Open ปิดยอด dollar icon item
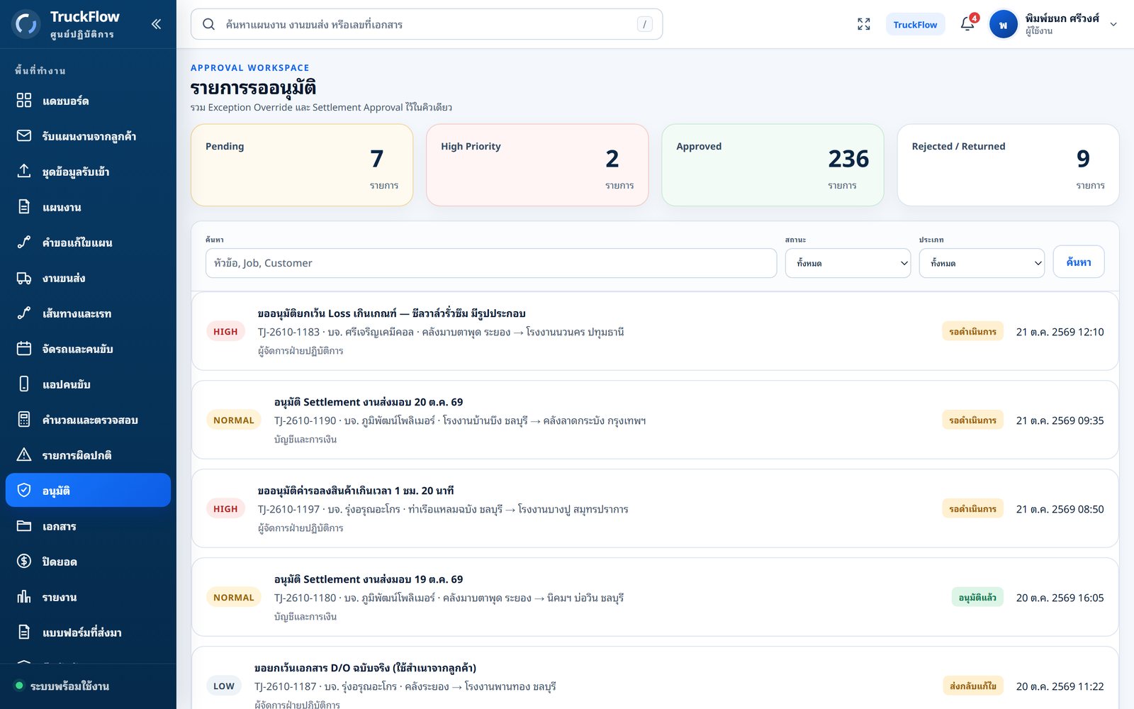Image resolution: width=1134 pixels, height=709 pixels. (x=88, y=562)
